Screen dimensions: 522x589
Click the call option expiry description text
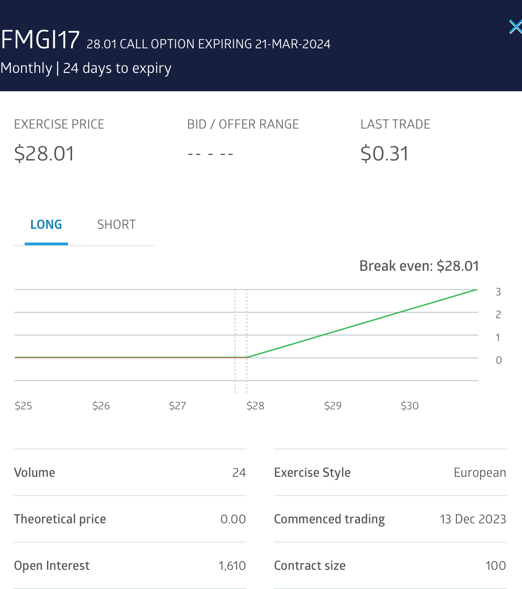209,44
